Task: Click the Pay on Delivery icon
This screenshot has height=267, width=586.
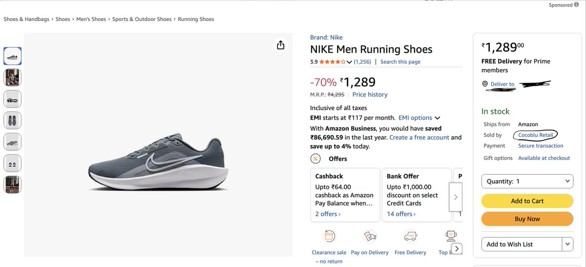Action: (x=370, y=237)
